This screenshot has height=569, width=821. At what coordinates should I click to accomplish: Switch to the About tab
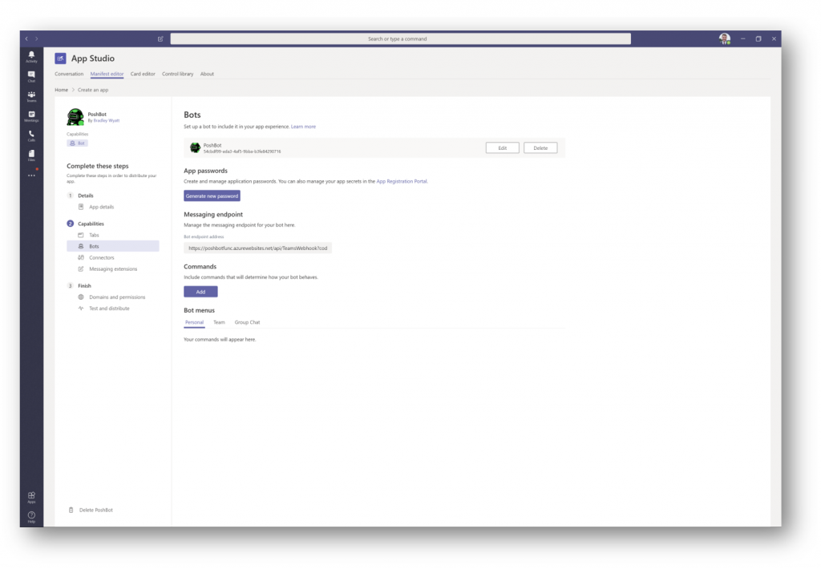[x=207, y=74]
